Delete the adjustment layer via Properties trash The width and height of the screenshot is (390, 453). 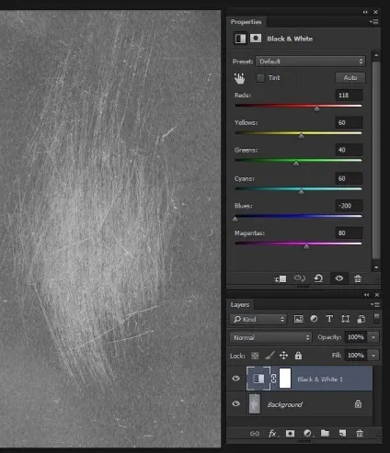click(x=358, y=278)
